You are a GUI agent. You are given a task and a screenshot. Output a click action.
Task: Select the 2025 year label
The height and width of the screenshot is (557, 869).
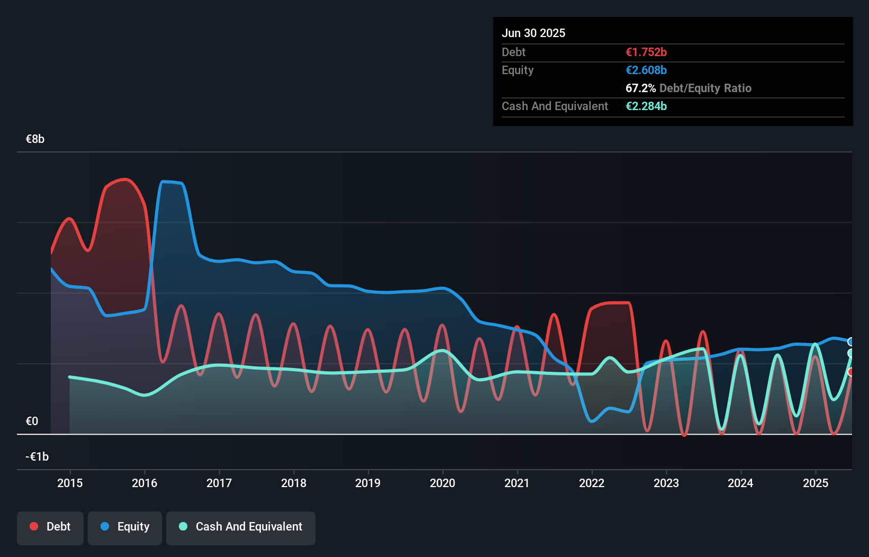coord(816,483)
